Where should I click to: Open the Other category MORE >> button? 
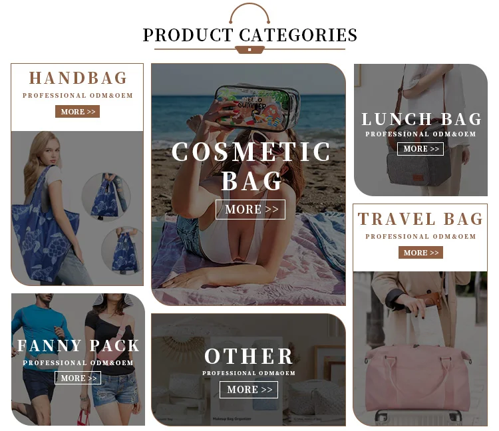[x=249, y=390]
